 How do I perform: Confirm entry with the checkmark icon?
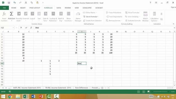tap(26, 28)
